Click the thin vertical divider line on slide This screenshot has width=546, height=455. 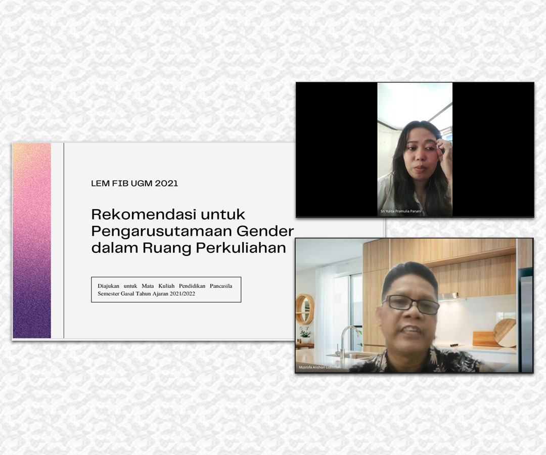(x=64, y=240)
